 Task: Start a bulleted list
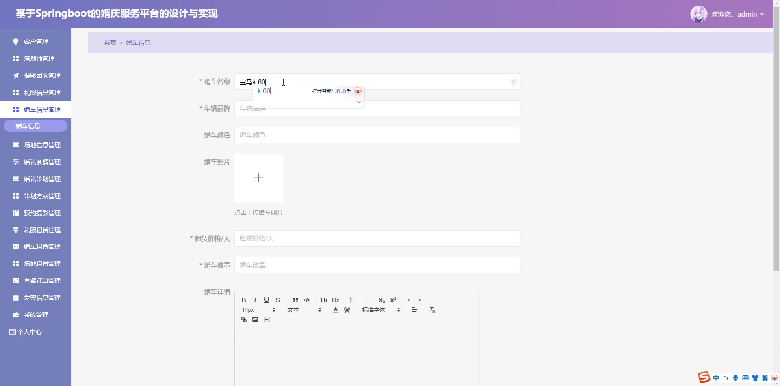364,300
